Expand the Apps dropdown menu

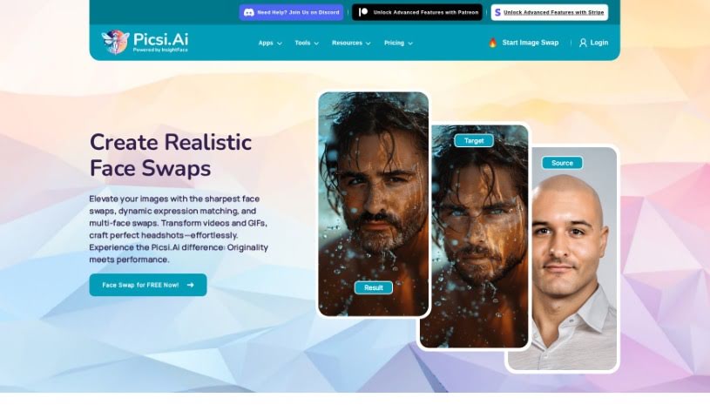(270, 43)
